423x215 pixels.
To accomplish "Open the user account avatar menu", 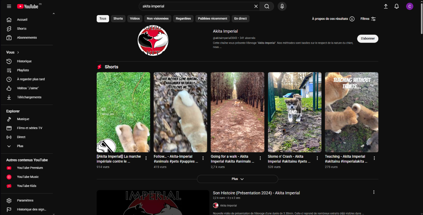I will (x=410, y=6).
